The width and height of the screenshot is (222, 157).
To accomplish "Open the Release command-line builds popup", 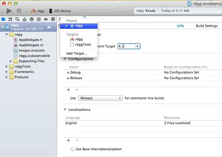I will pyautogui.click(x=100, y=98).
